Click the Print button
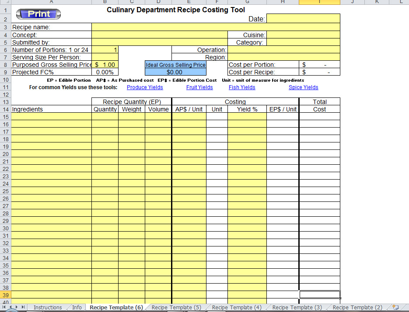Screen dimensions: 409x312 pyautogui.click(x=38, y=14)
